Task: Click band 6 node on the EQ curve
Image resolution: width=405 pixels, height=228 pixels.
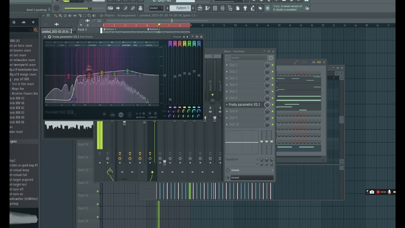Action: (128, 72)
